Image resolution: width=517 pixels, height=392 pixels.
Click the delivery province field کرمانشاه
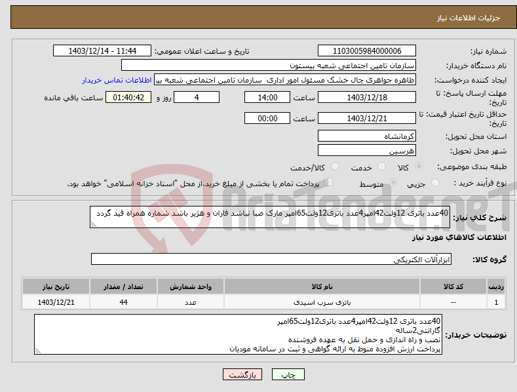(367, 136)
